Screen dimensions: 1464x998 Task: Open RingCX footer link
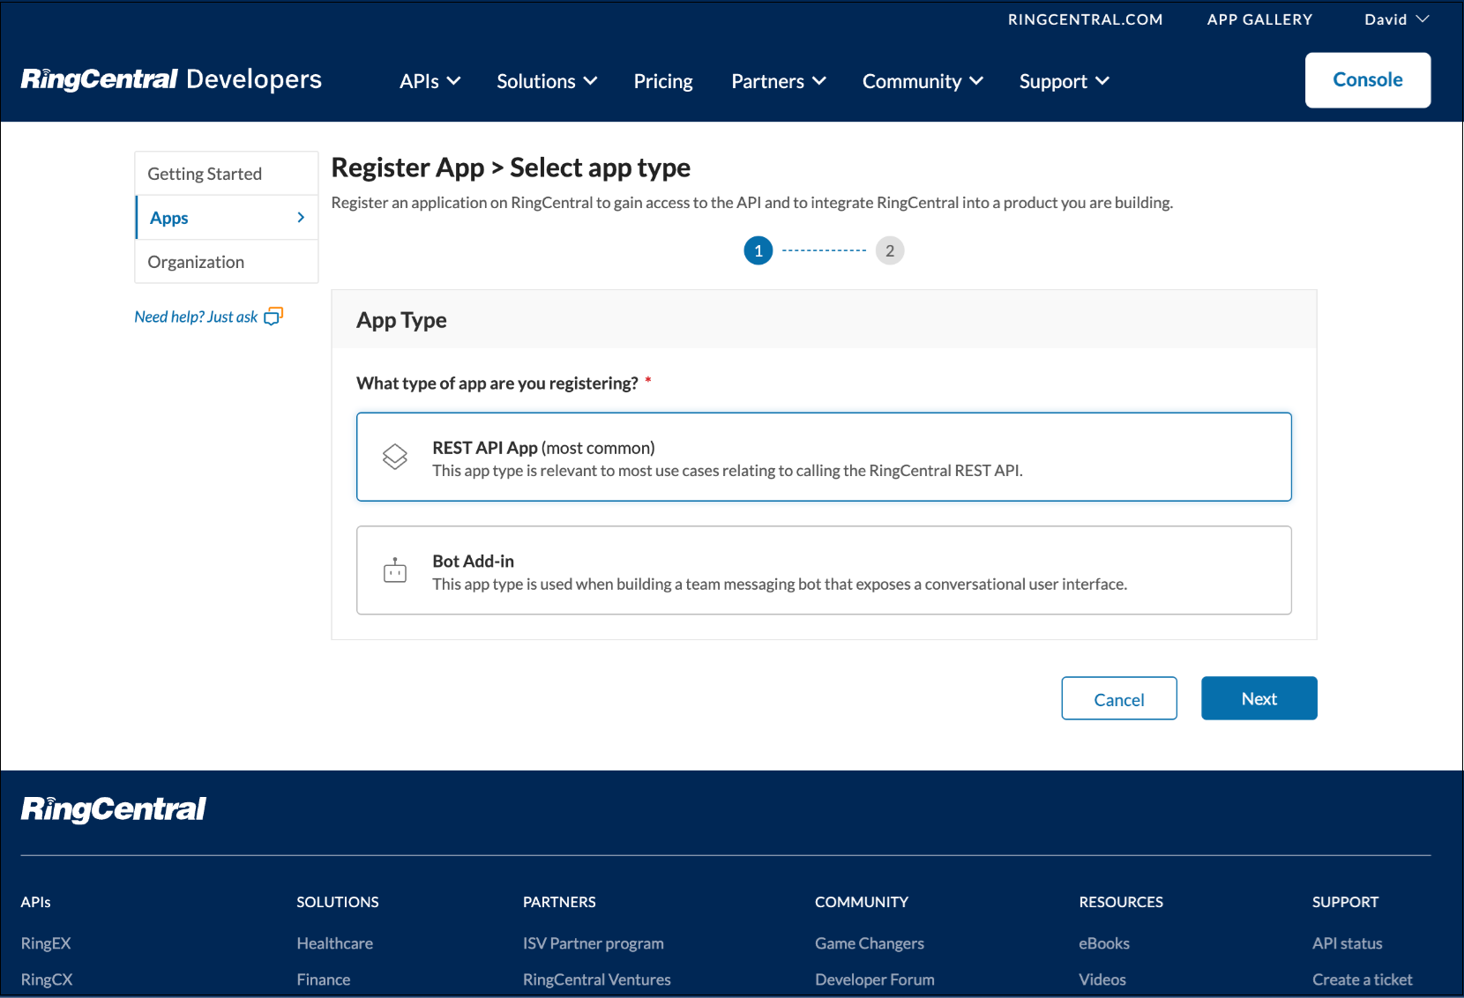[47, 979]
